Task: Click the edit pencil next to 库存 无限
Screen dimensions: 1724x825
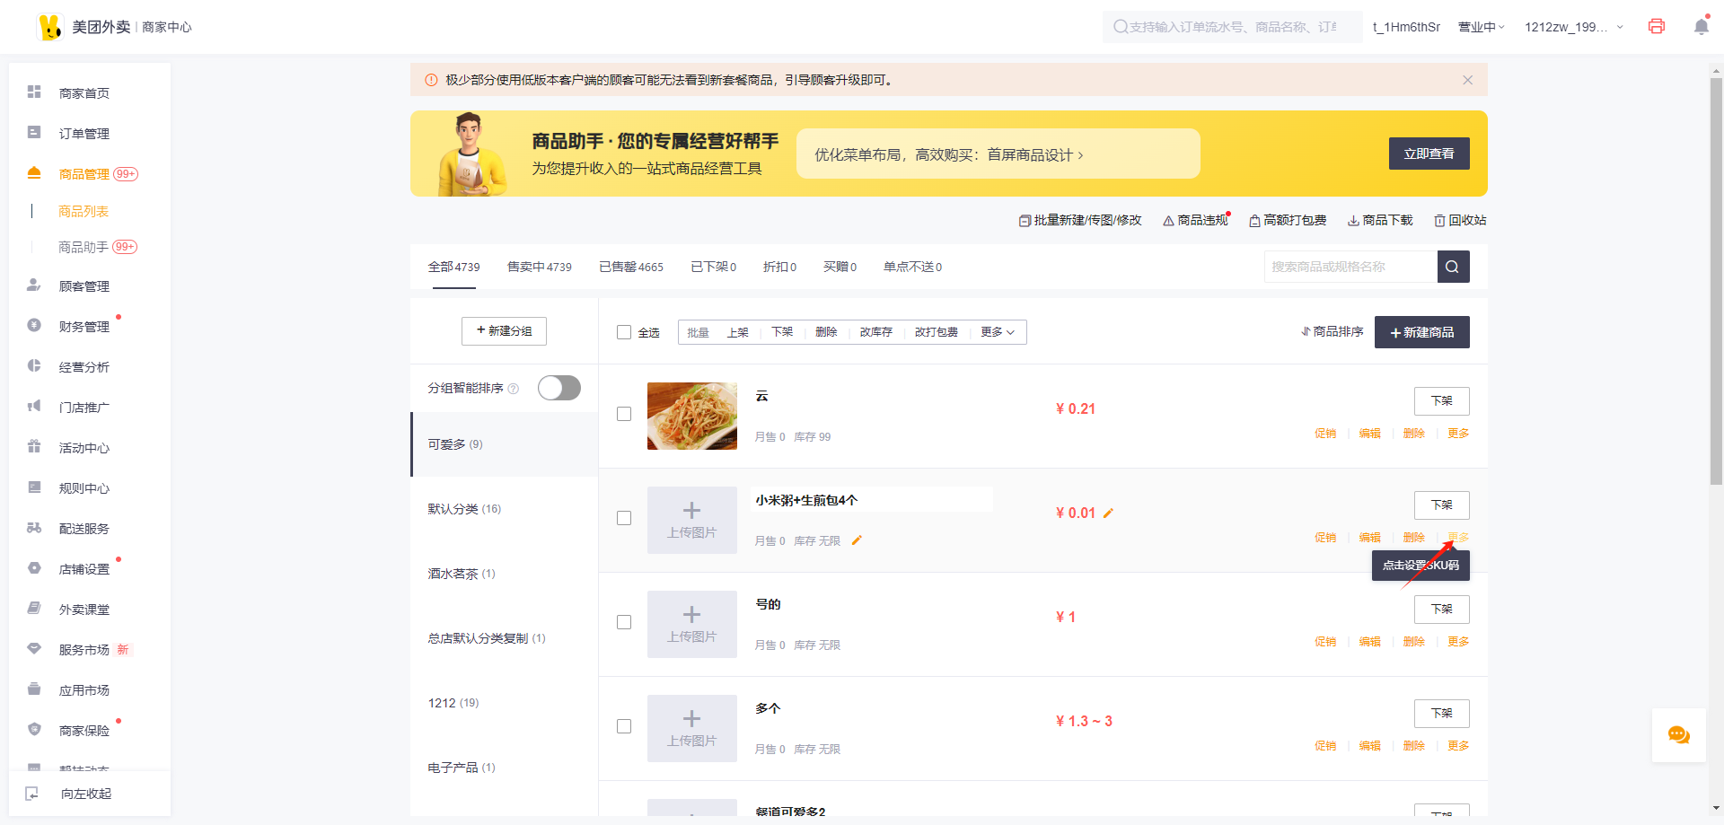Action: 857,540
